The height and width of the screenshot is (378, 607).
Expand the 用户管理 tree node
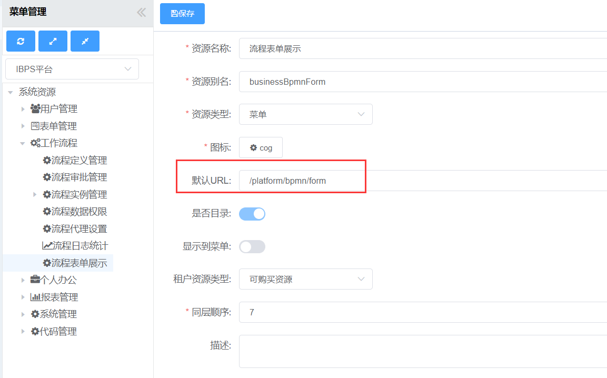click(x=23, y=110)
